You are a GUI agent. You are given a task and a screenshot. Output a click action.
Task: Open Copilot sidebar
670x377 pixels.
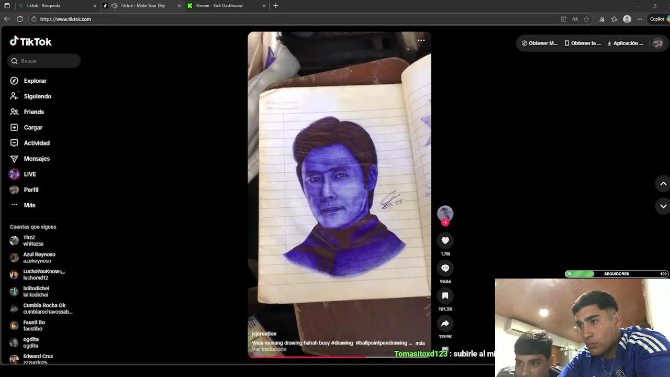point(658,19)
